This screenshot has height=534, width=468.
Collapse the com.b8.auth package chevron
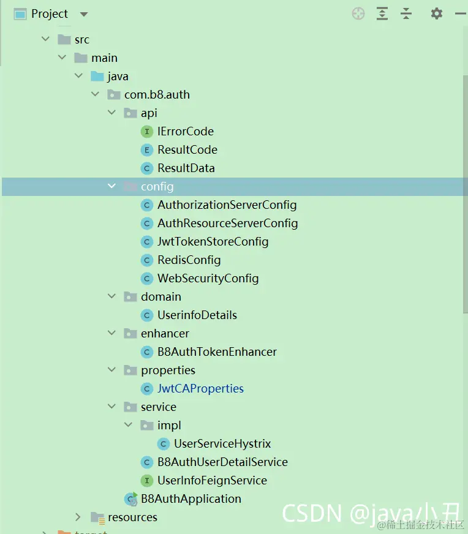(96, 94)
